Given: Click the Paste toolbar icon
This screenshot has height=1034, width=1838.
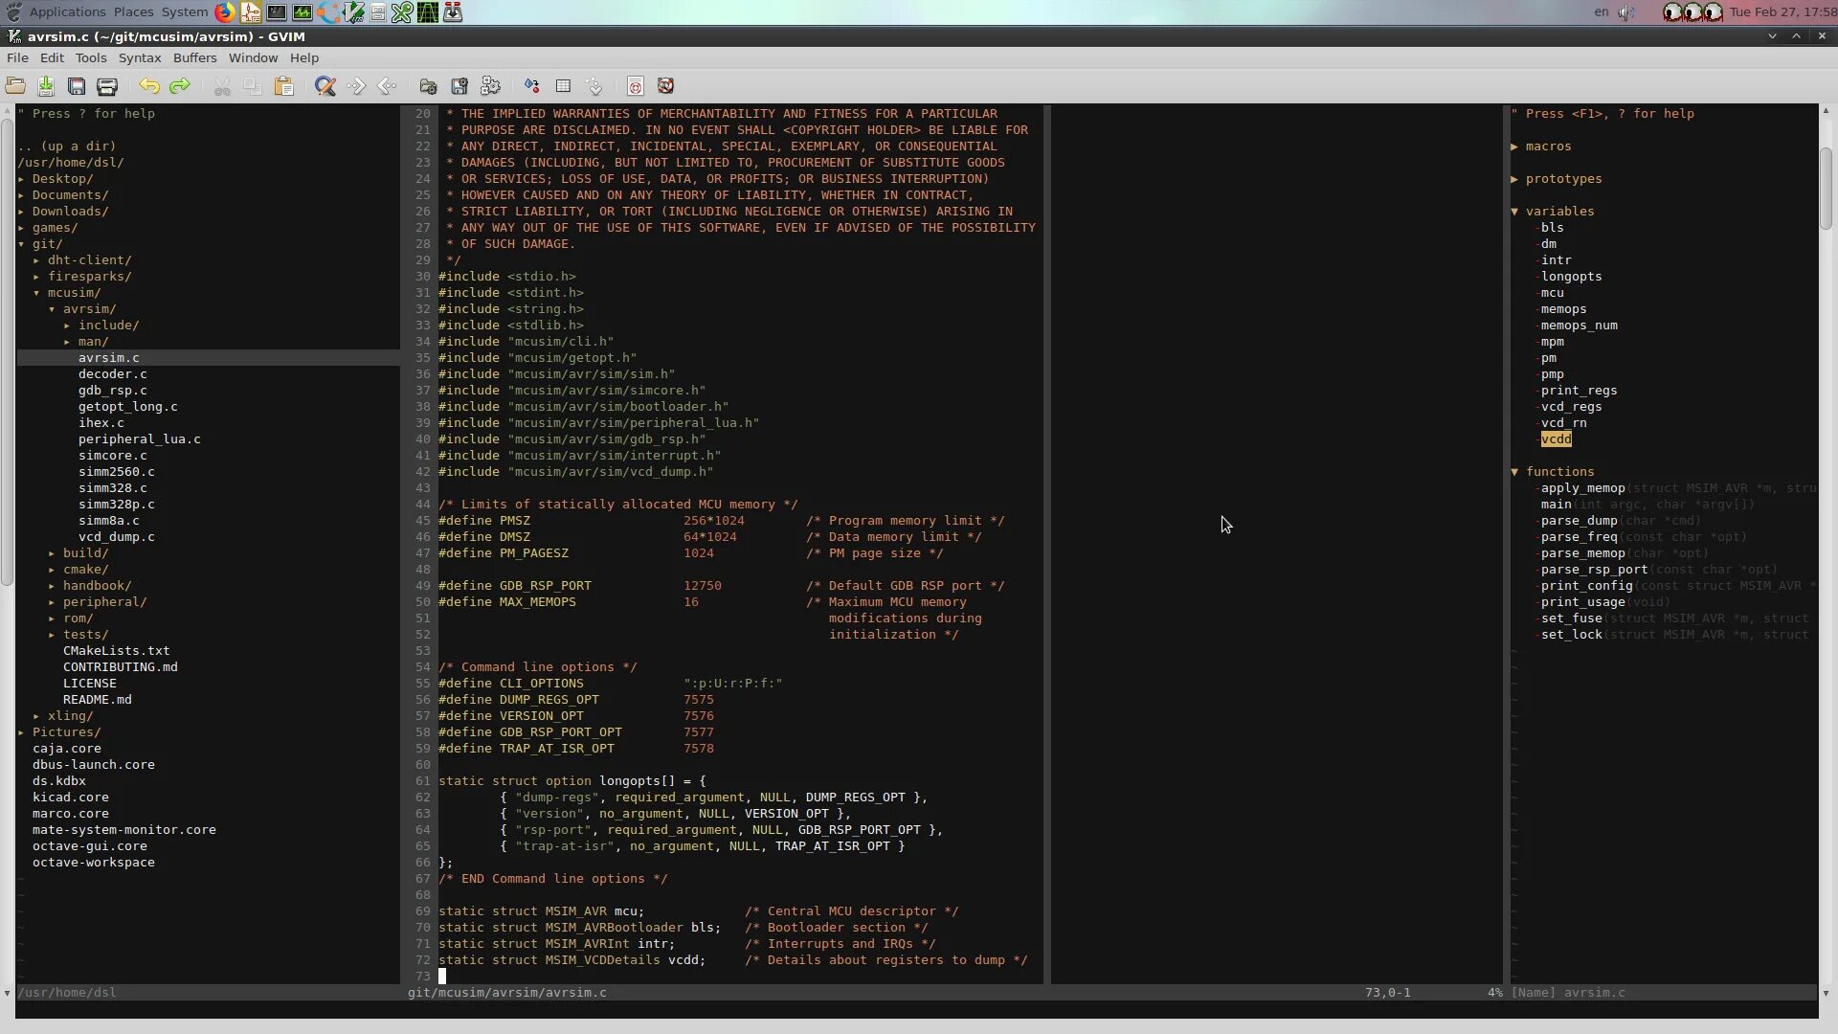Looking at the screenshot, I should tap(284, 86).
